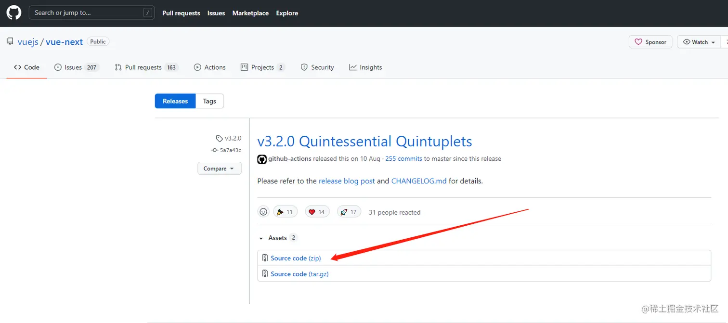
Task: Open Issues in top navigation bar
Action: pos(216,13)
